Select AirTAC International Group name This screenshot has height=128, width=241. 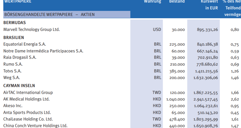(28, 93)
